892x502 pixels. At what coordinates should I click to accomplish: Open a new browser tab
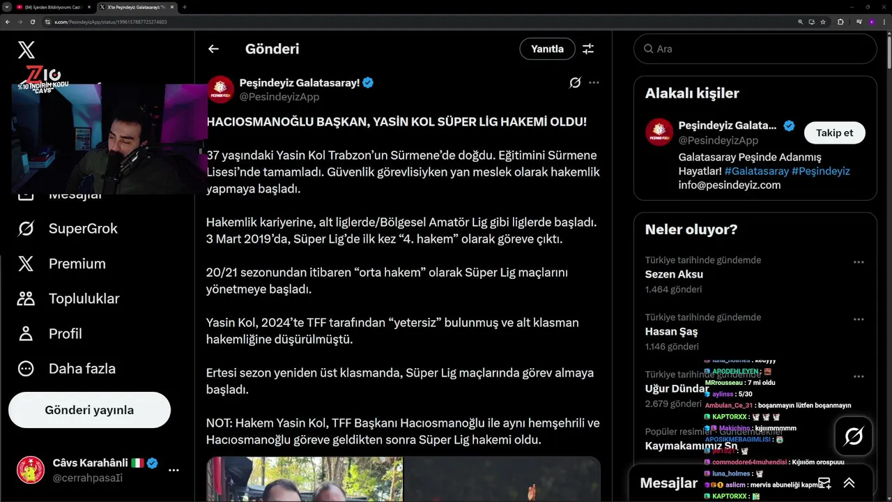pos(185,7)
